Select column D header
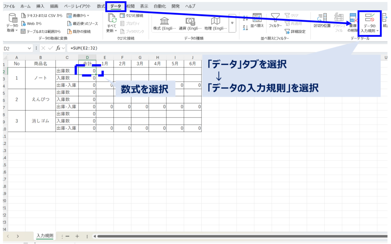 [87, 57]
